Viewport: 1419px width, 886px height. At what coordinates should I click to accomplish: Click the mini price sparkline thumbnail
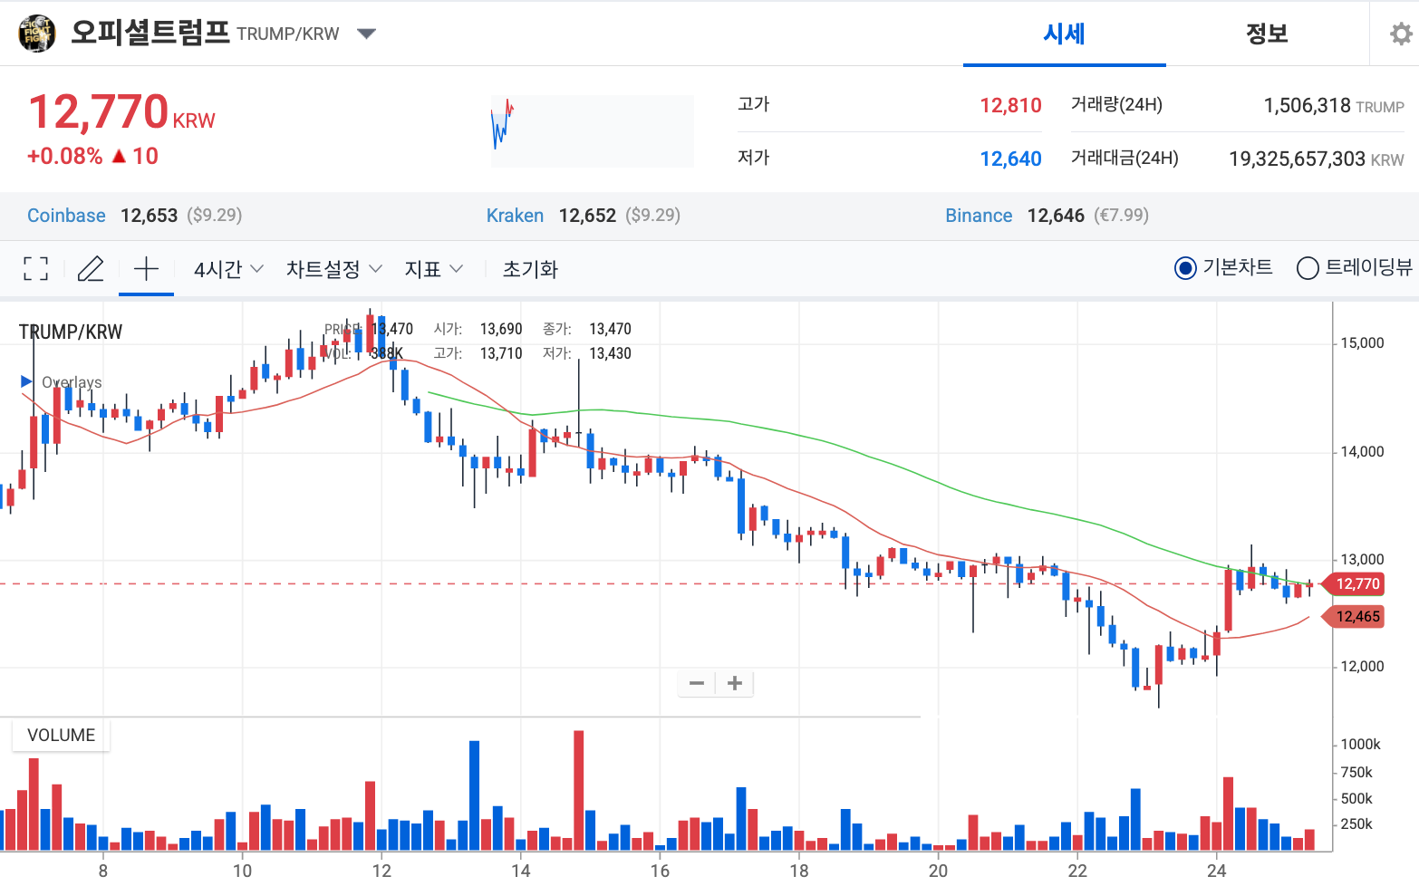click(593, 131)
